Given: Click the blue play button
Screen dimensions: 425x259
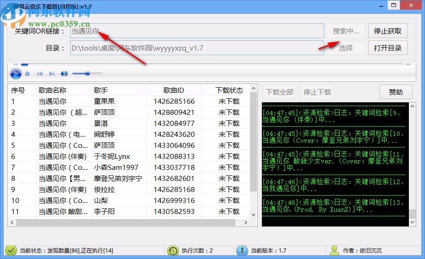Looking at the screenshot, I should [x=16, y=73].
